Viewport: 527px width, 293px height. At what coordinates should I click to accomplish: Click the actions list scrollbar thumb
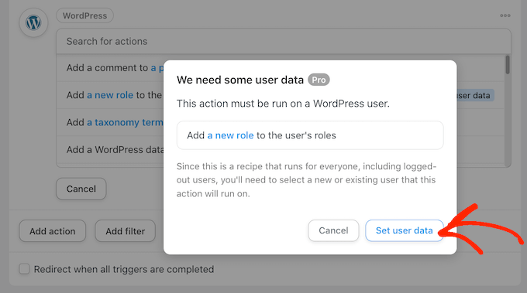click(508, 65)
